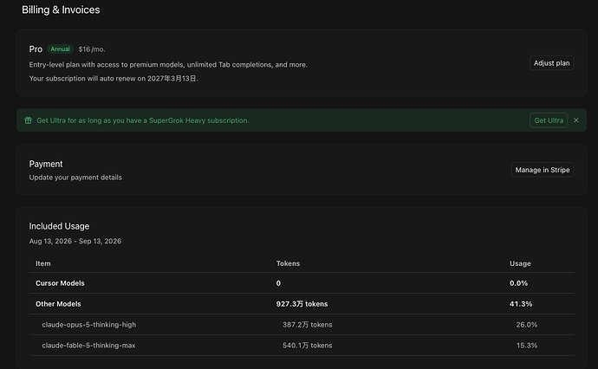The width and height of the screenshot is (598, 369).
Task: Click the Annual plan badge
Action: [x=61, y=49]
